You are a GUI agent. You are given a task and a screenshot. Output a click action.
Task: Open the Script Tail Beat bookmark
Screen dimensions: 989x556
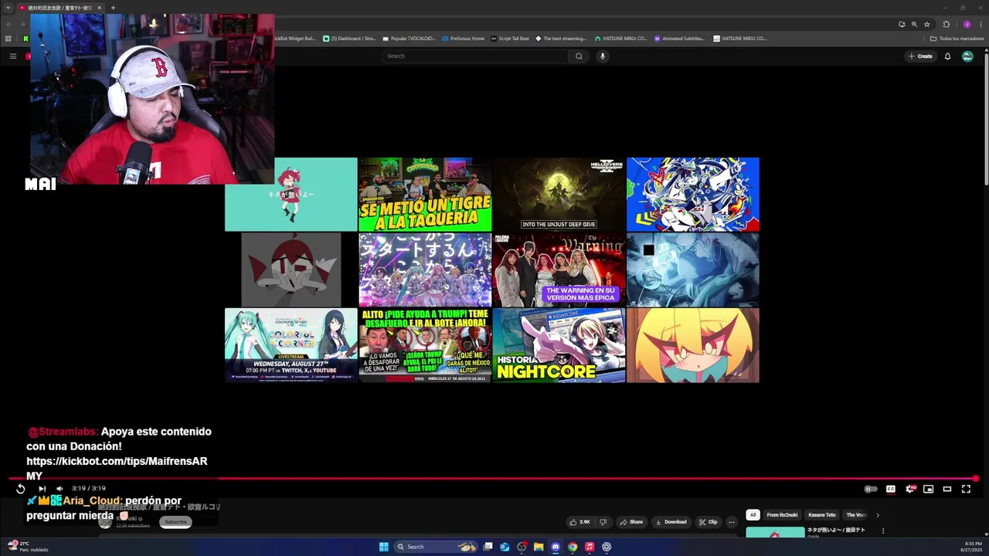point(510,39)
